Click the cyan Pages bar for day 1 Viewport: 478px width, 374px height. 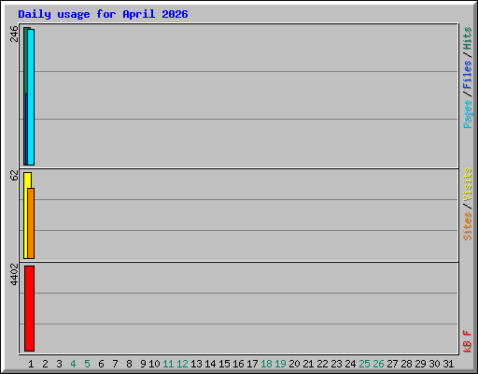coord(31,97)
